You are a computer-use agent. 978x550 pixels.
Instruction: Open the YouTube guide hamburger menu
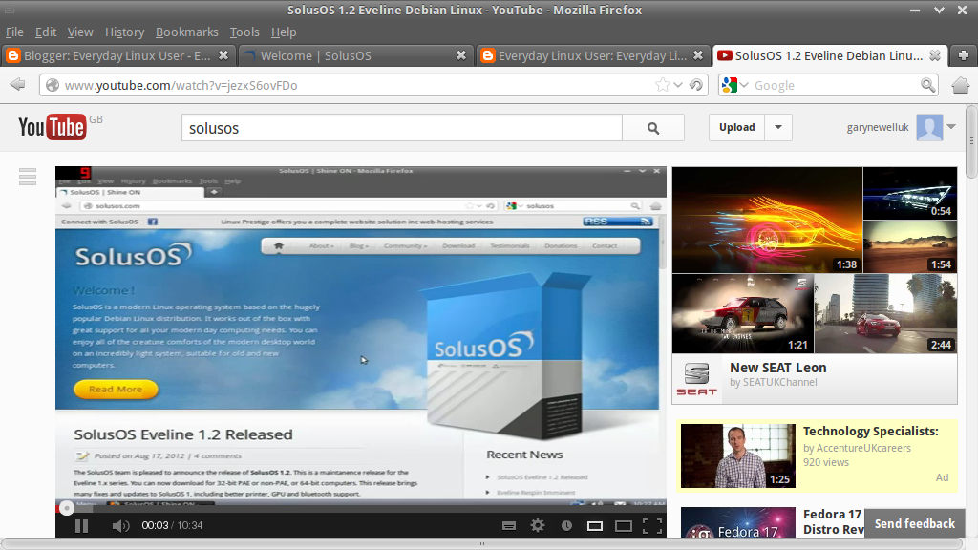coord(28,177)
